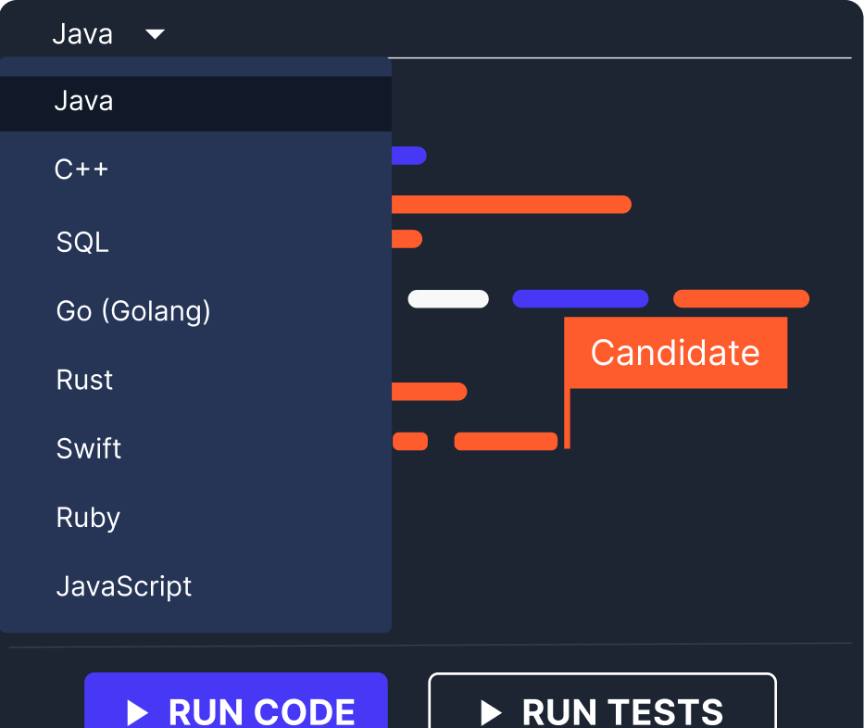Image resolution: width=864 pixels, height=728 pixels.
Task: Click the orange Candidate label
Action: pyautogui.click(x=674, y=353)
